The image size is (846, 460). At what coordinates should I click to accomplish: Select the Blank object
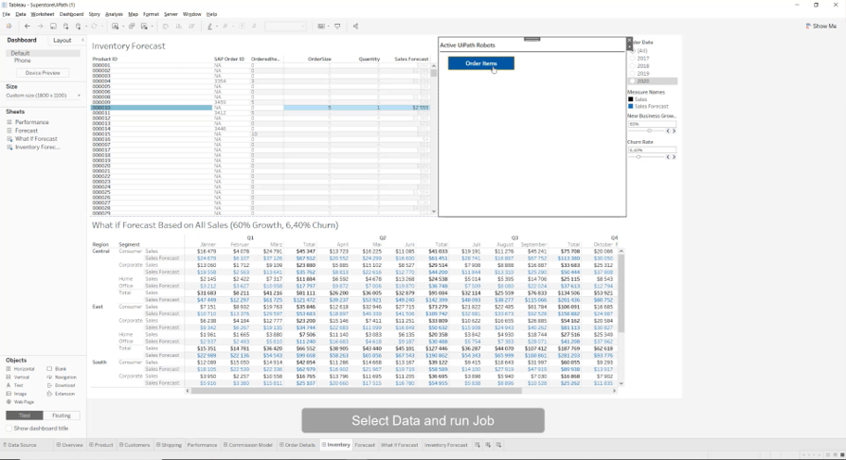pyautogui.click(x=57, y=369)
